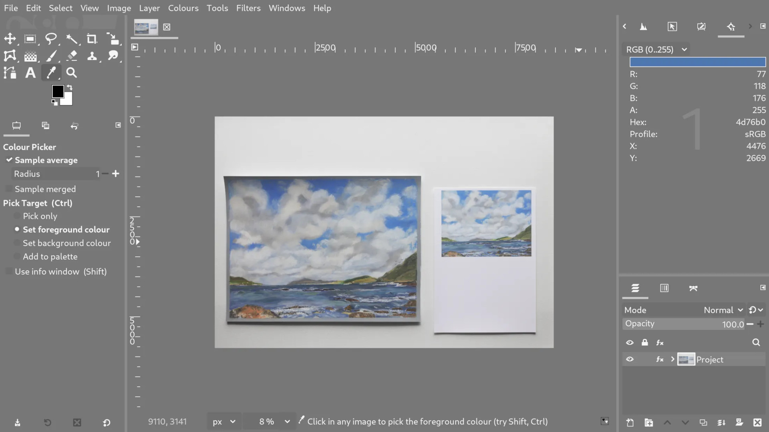Select the Free Select lasso tool
This screenshot has height=432, width=769.
click(51, 39)
